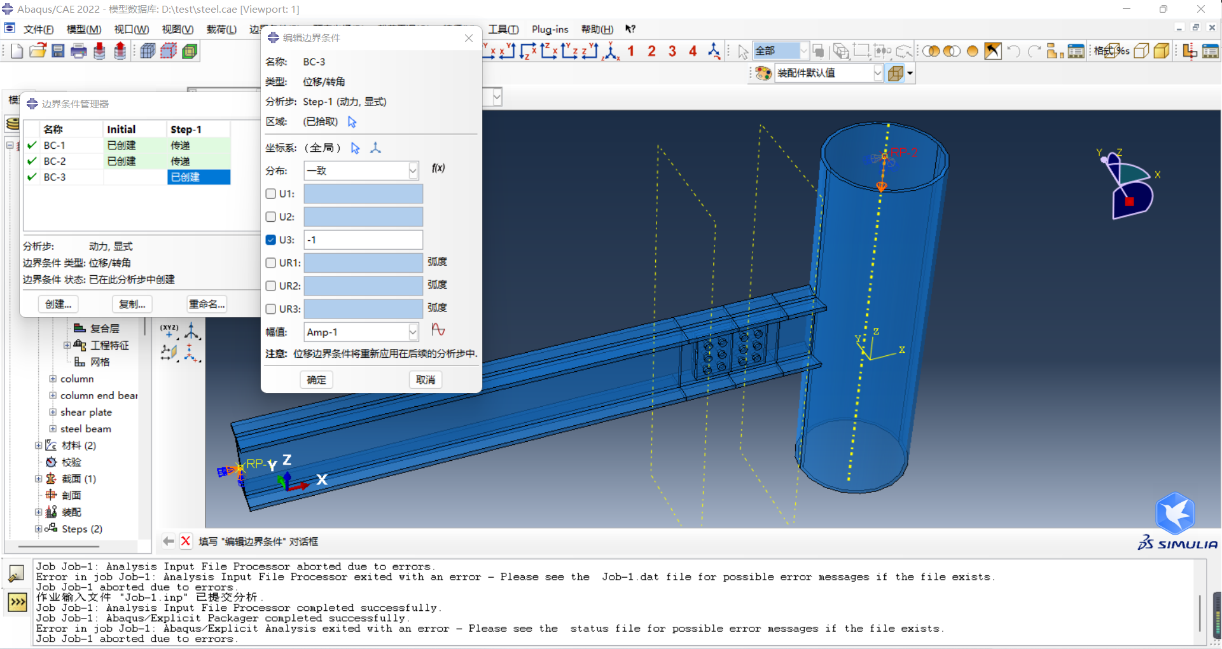The height and width of the screenshot is (649, 1222).
Task: Open the 分布 distribution dropdown
Action: point(412,170)
